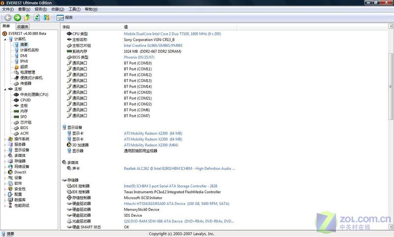Viewport: 394px width, 237px height.
Task: Click the 超频 overclock flame icon
Action: click(x=16, y=67)
